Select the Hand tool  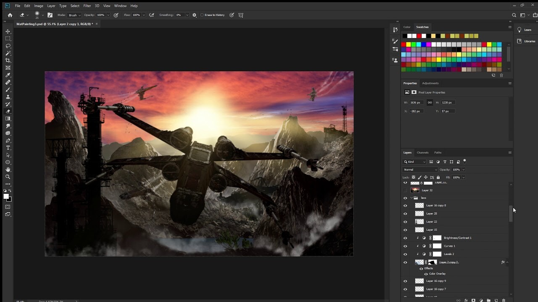click(8, 169)
